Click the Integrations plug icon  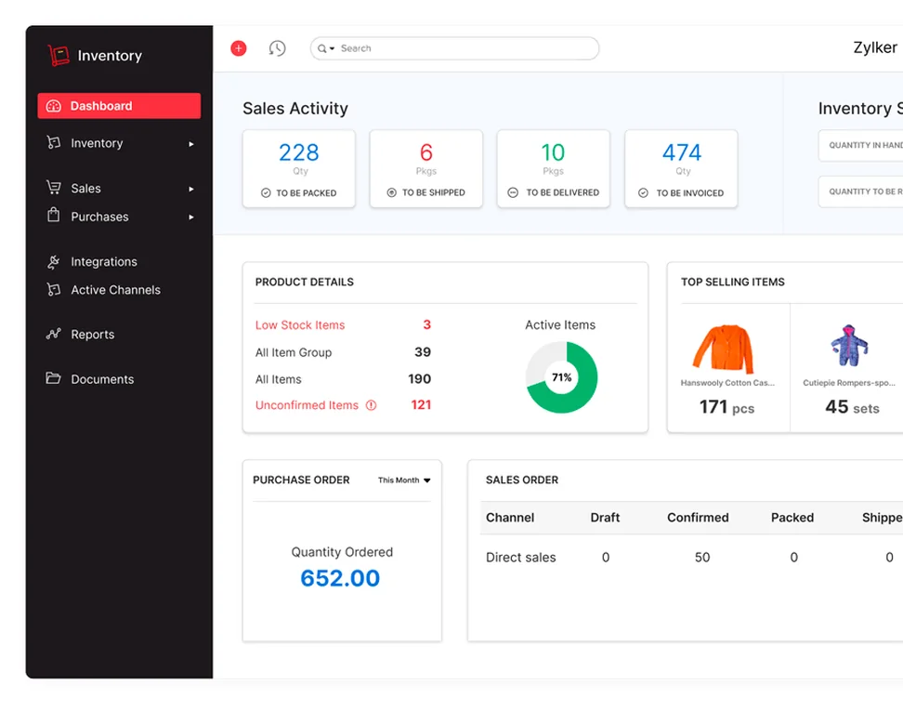coord(54,262)
